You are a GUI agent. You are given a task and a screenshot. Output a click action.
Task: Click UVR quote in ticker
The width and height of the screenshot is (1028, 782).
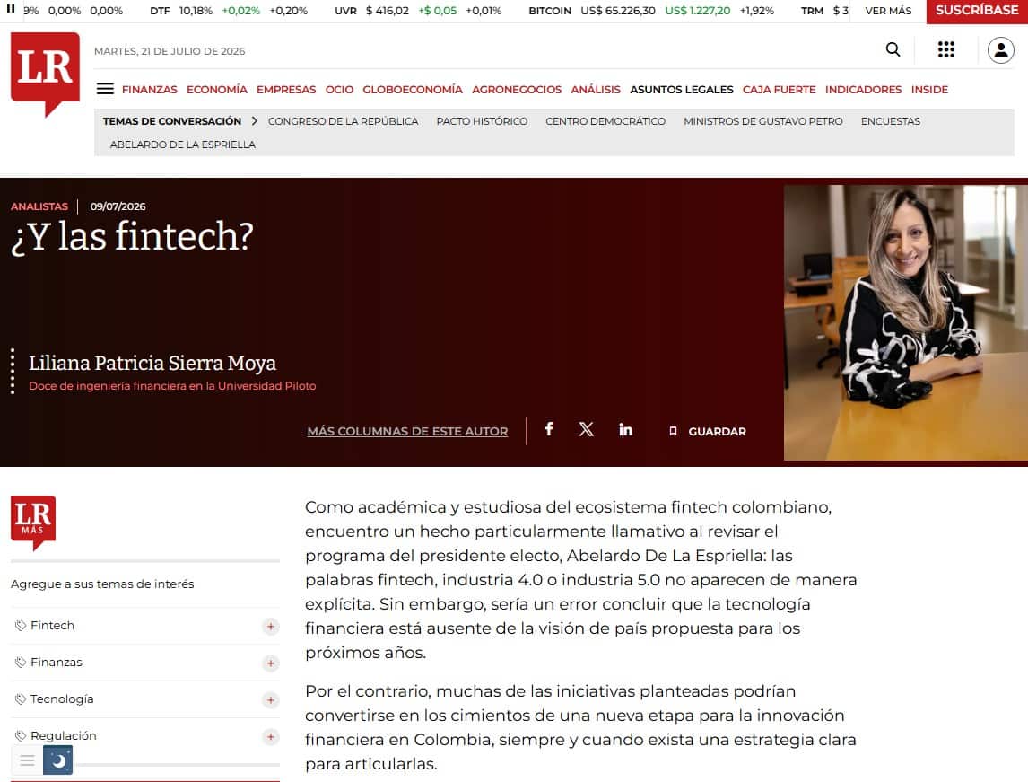point(418,11)
